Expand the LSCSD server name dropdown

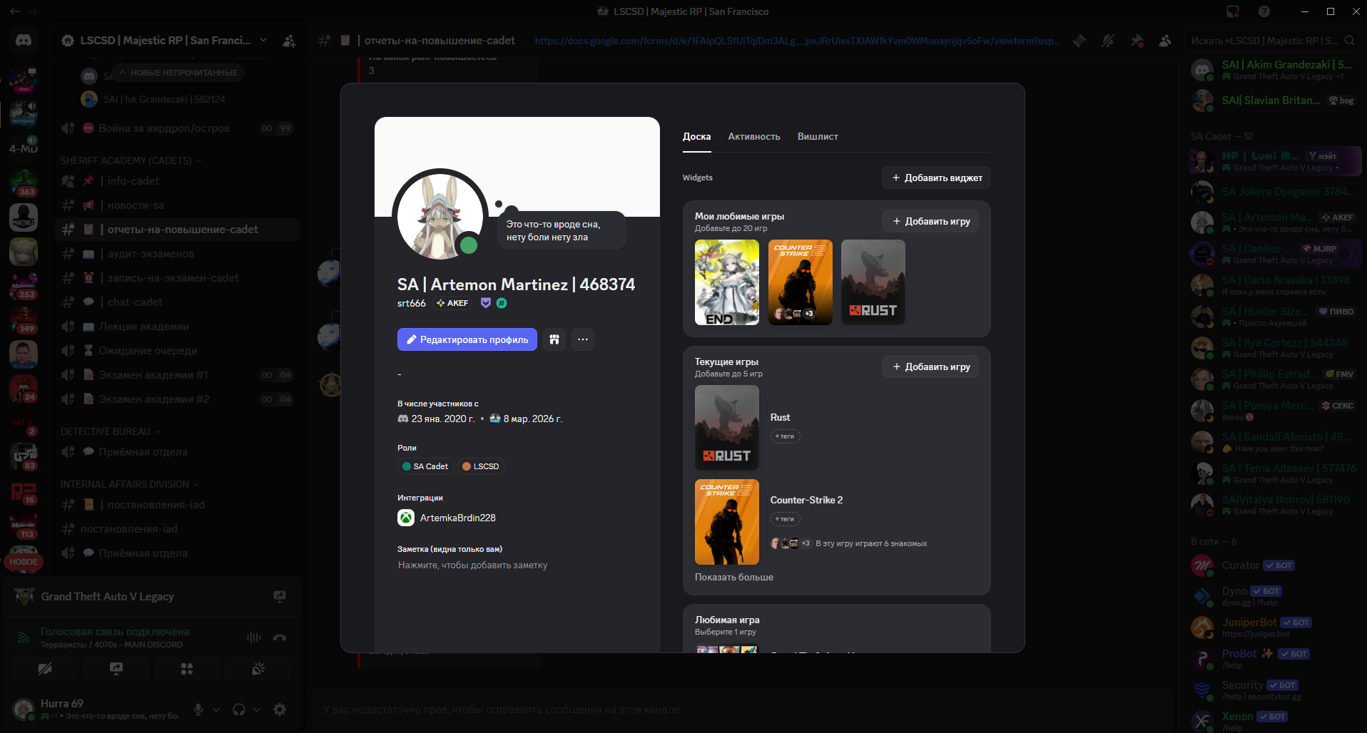(263, 41)
